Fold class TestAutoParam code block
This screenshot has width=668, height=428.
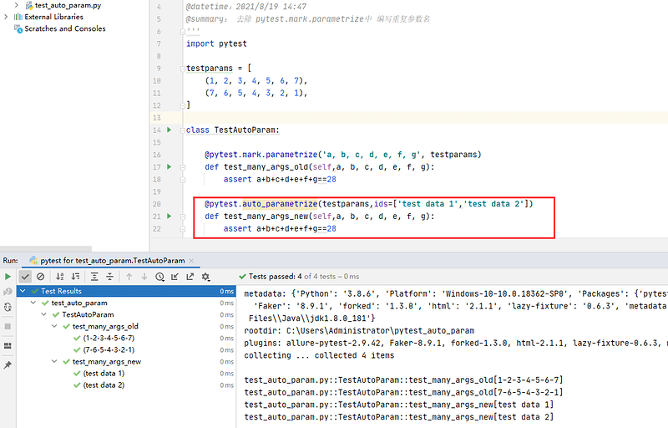tap(182, 130)
